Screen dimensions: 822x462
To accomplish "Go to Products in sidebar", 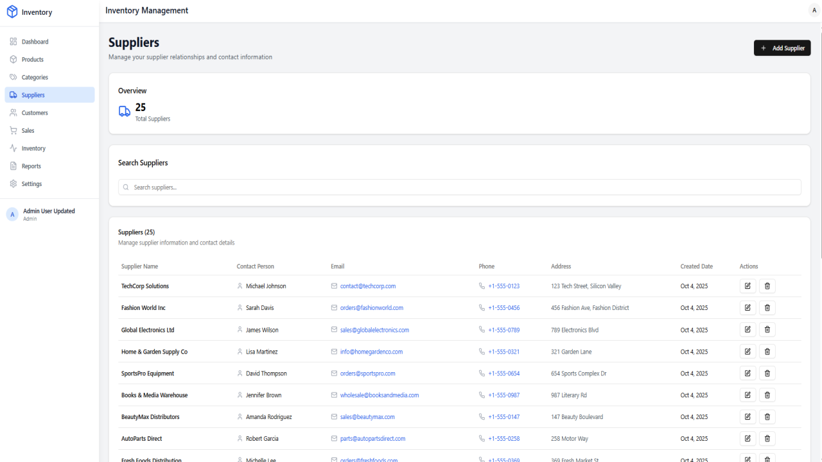I will (49, 60).
